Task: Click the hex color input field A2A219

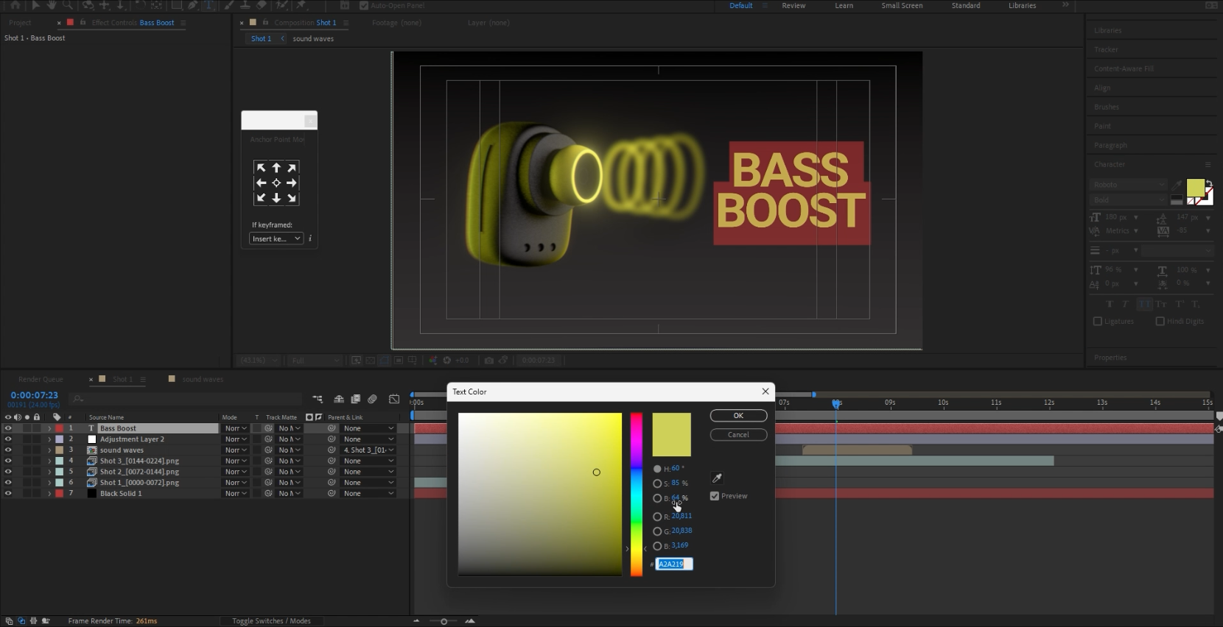Action: 674,564
